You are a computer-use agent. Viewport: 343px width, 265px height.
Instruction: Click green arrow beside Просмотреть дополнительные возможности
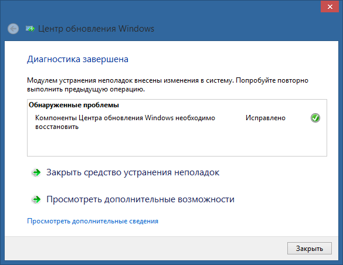(36, 199)
